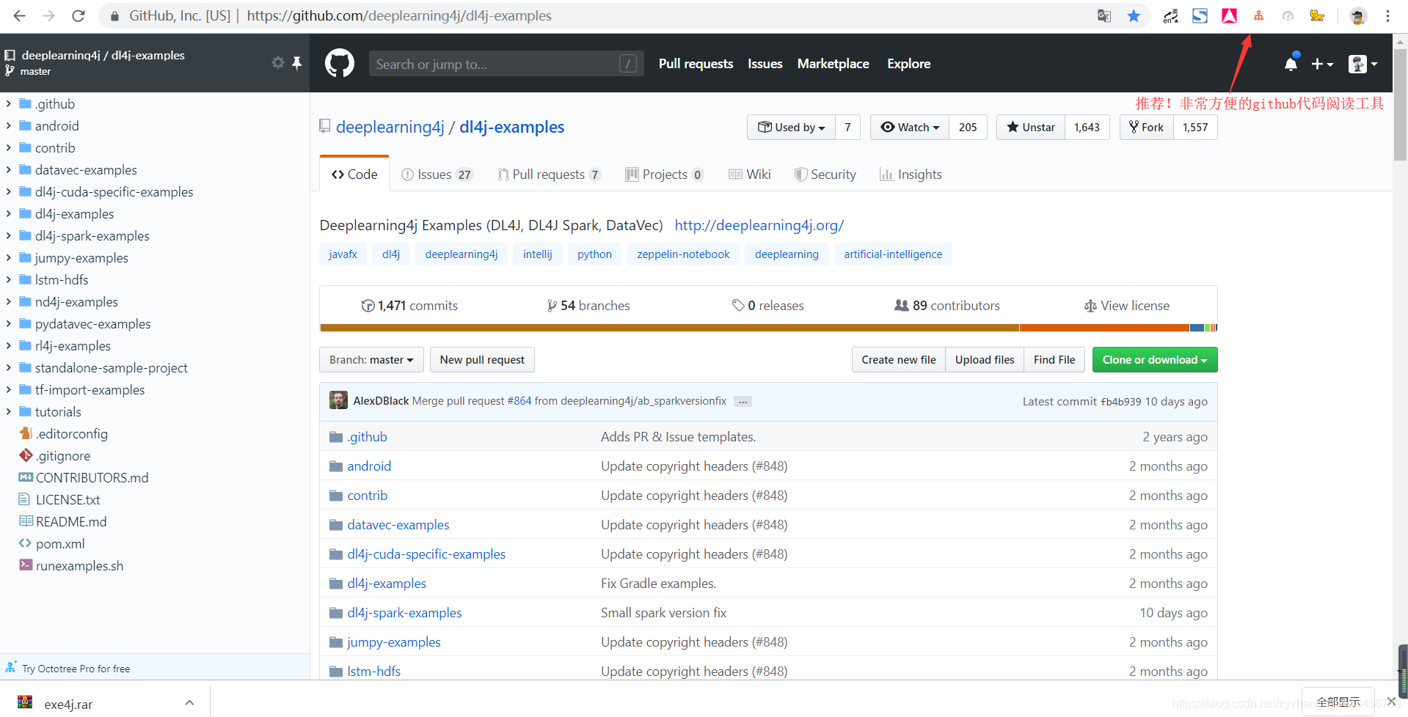The height and width of the screenshot is (717, 1408).
Task: Open Clone or download dropdown
Action: 1154,360
